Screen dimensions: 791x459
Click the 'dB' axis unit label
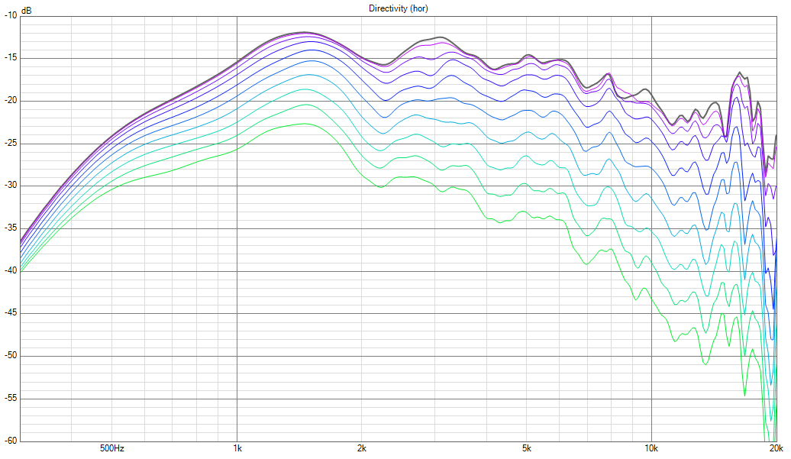[x=26, y=11]
